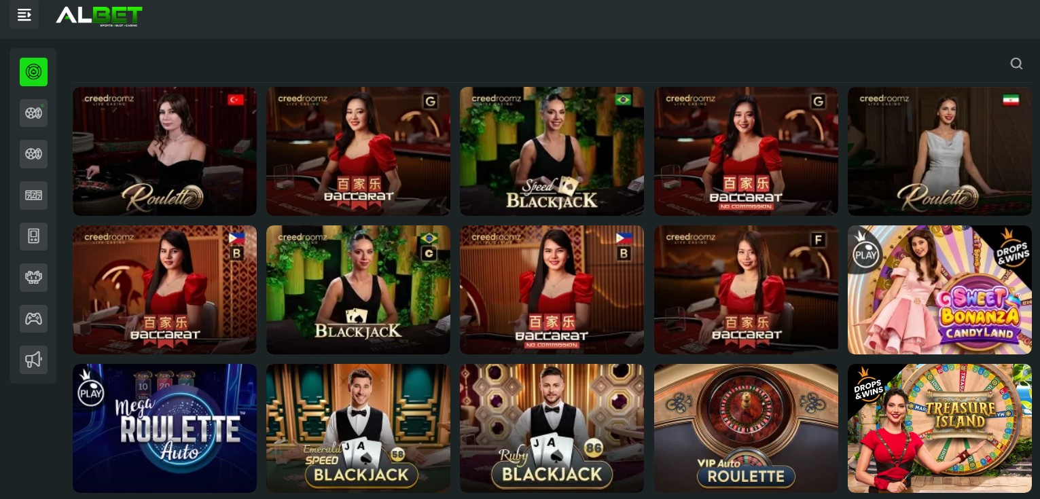
Task: Open VIP Auto Roulette game
Action: coord(746,428)
